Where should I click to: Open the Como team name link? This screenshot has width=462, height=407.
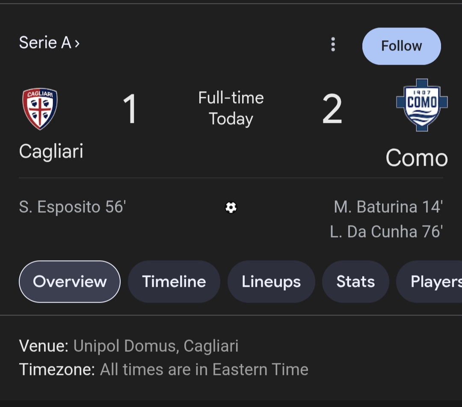pyautogui.click(x=416, y=158)
